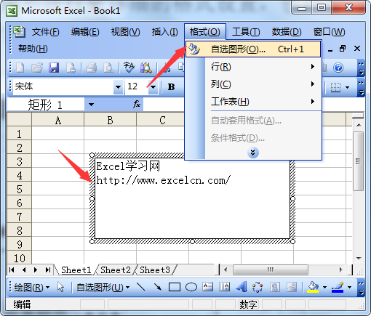Click the Excel workbook icon in menu bar
371x316 pixels.
point(20,31)
